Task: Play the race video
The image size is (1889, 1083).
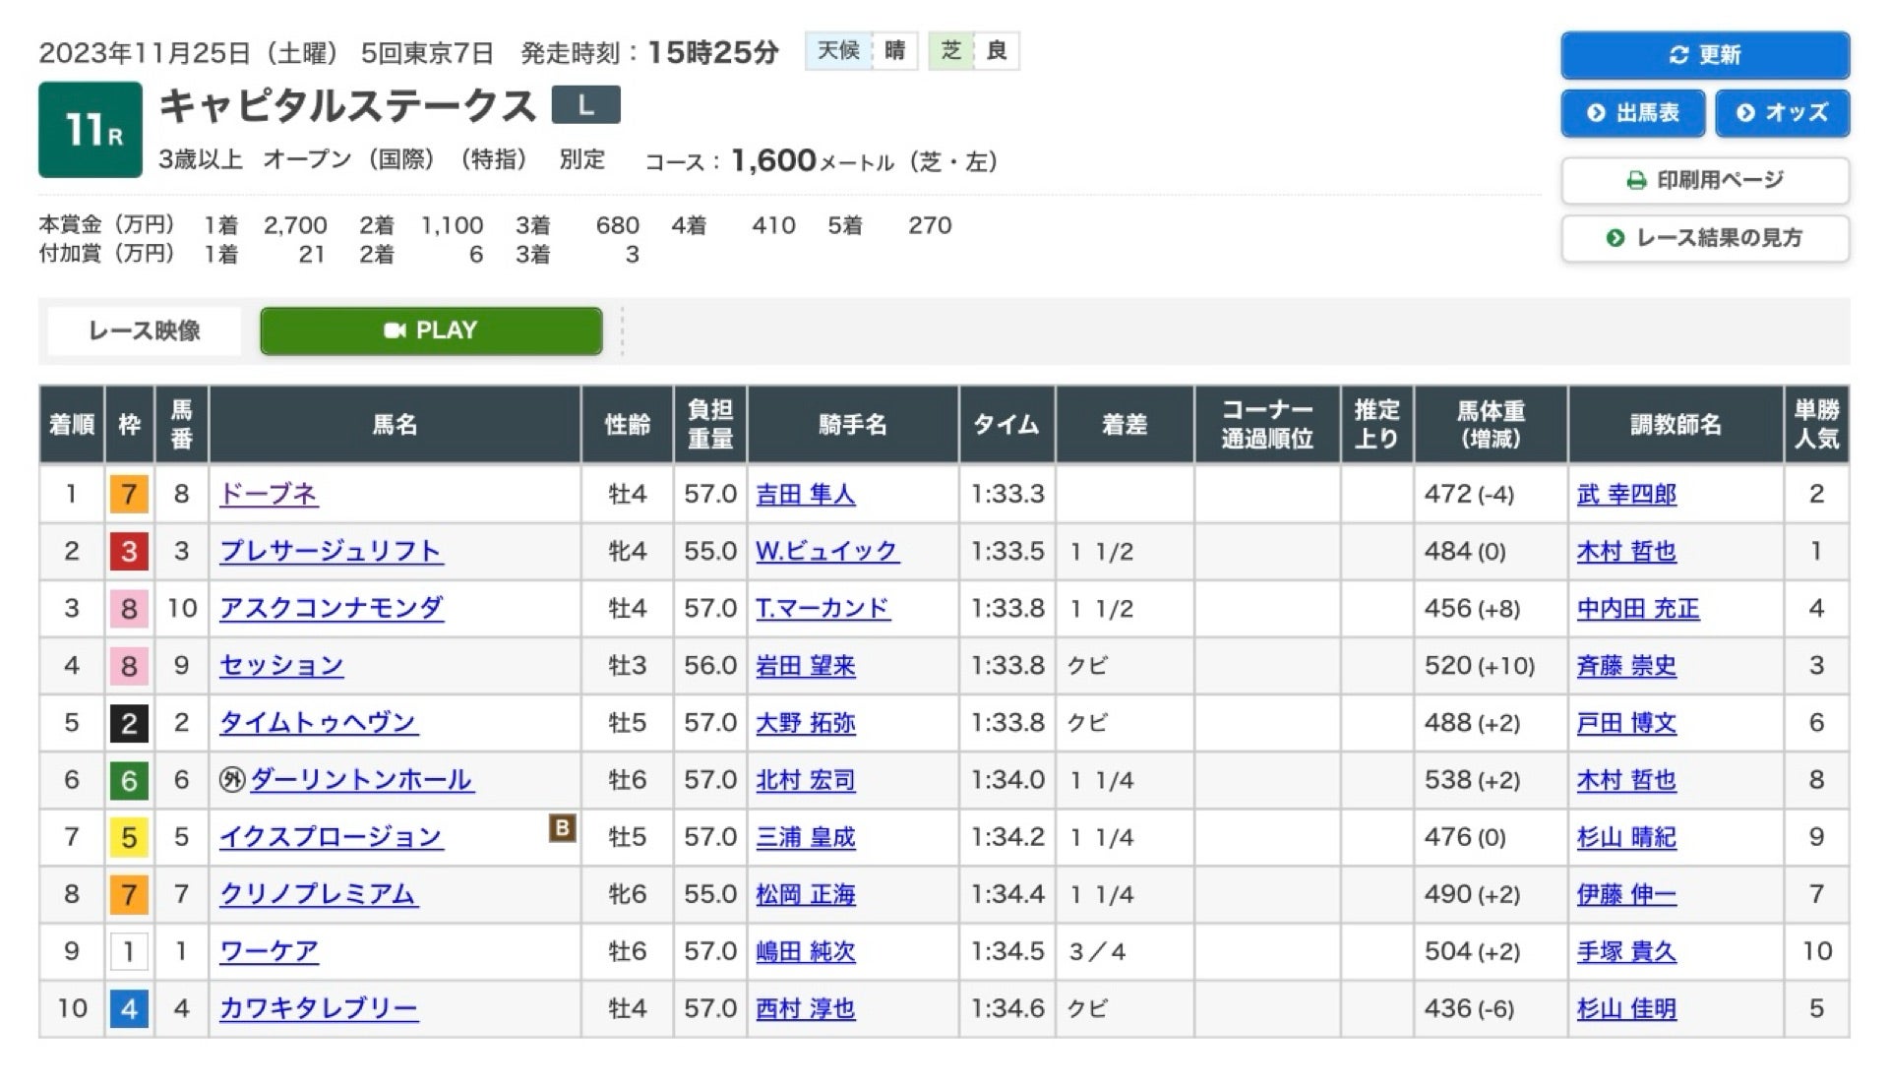Action: 431,331
